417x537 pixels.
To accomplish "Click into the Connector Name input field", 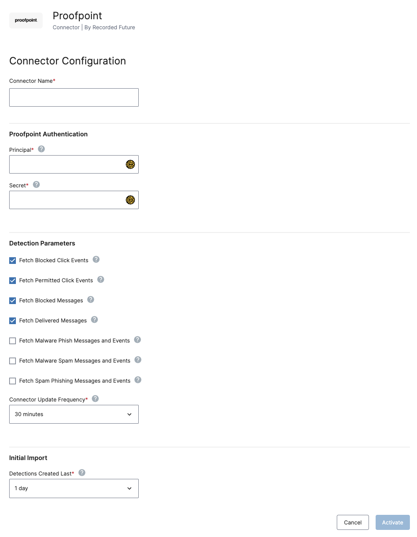I will point(74,97).
